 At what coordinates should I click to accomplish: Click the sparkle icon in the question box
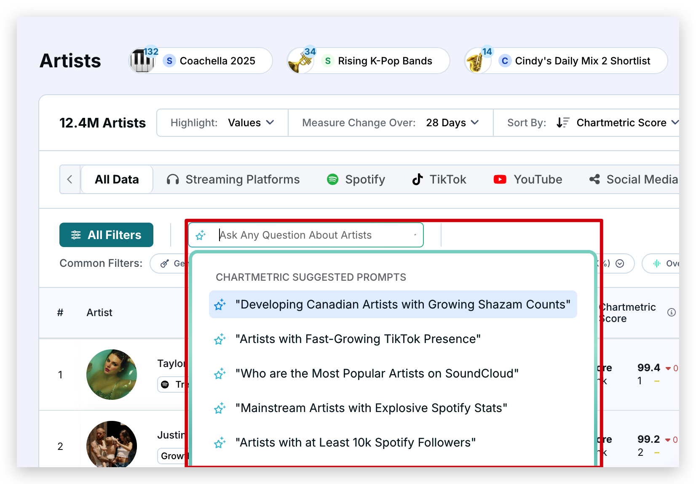tap(201, 235)
